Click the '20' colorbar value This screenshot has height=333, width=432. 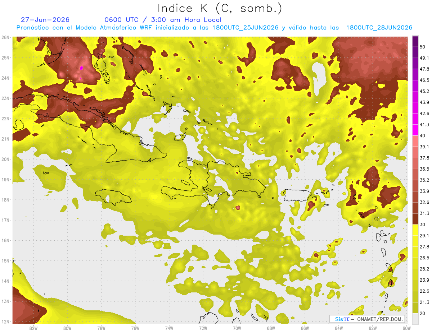pyautogui.click(x=423, y=314)
